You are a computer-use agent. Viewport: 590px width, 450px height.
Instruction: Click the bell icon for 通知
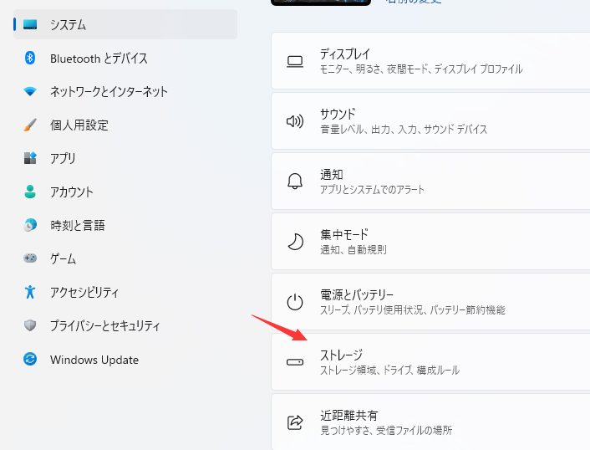pyautogui.click(x=295, y=182)
